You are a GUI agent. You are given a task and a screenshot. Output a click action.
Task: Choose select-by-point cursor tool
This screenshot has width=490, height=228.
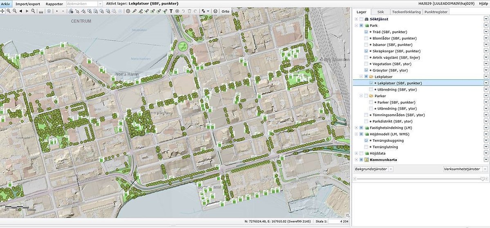pyautogui.click(x=77, y=11)
